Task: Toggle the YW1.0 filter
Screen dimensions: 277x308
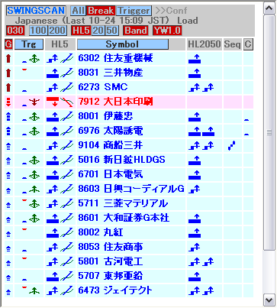Action: [x=167, y=31]
